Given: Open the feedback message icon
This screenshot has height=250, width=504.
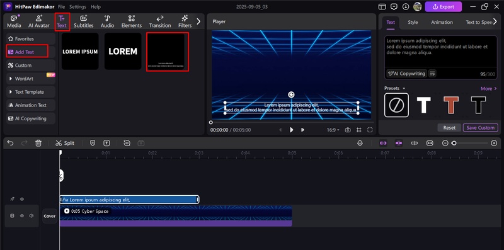Looking at the screenshot, I should [x=394, y=7].
